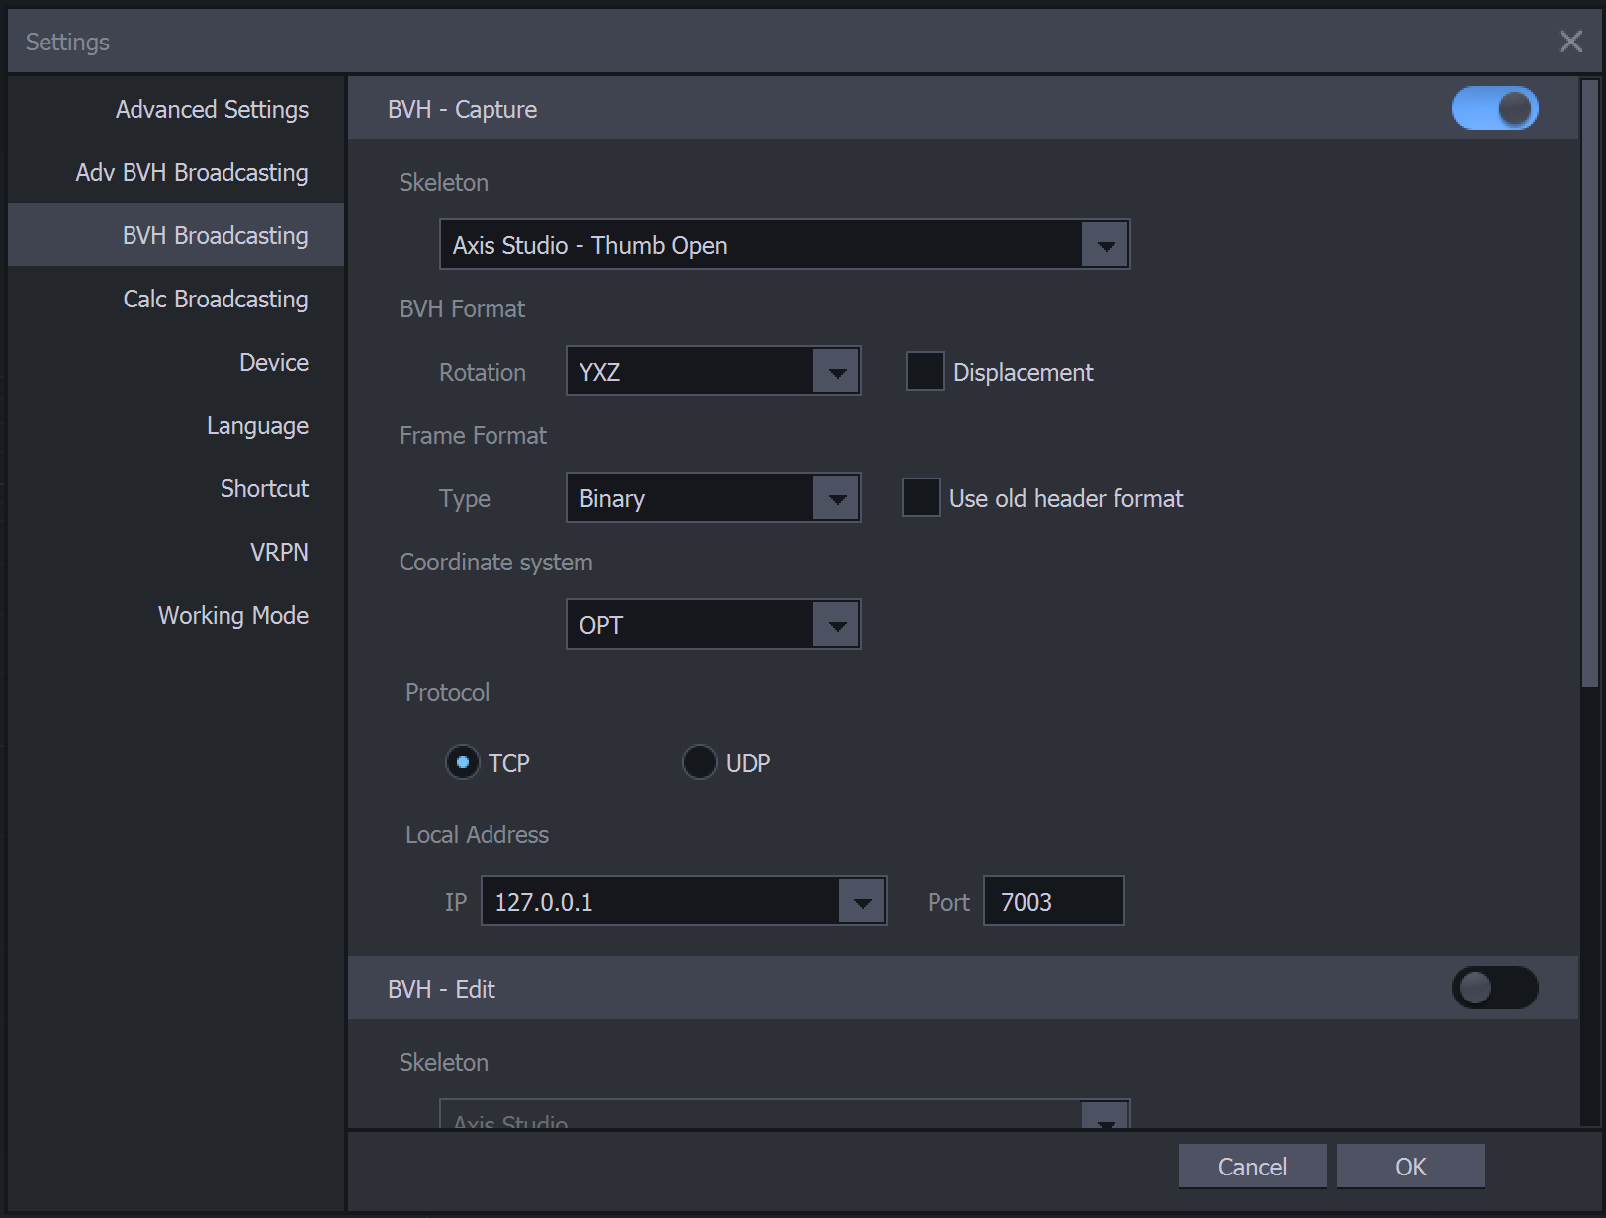
Task: Click the Cancel button
Action: click(x=1253, y=1167)
